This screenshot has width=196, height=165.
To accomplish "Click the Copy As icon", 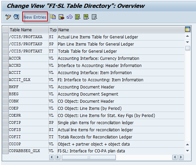I will pos(53,17).
